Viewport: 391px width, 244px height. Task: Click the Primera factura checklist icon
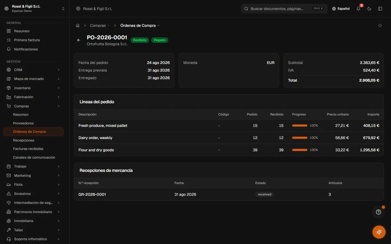pos(9,40)
